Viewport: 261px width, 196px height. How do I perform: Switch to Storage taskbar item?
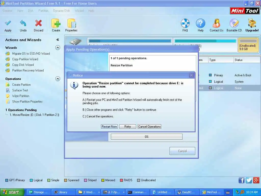pyautogui.click(x=39, y=192)
